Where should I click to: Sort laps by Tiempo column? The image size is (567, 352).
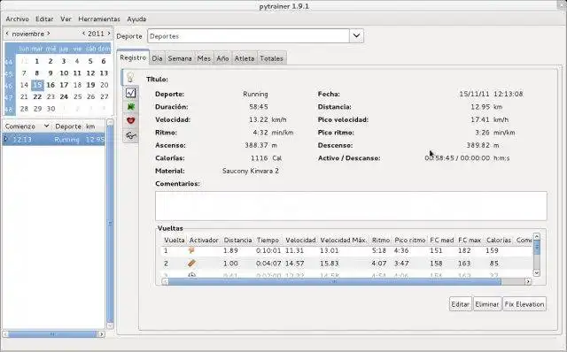click(268, 240)
